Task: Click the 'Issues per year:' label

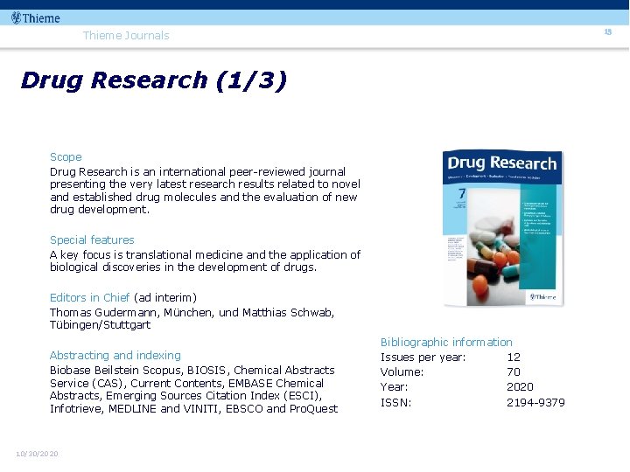Action: (x=423, y=357)
